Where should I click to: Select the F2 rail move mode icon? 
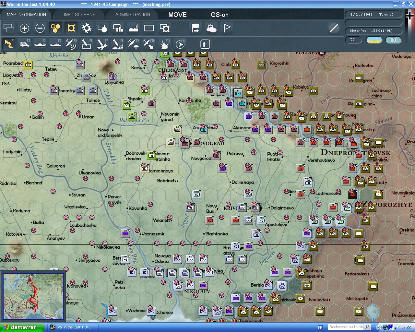(24, 44)
